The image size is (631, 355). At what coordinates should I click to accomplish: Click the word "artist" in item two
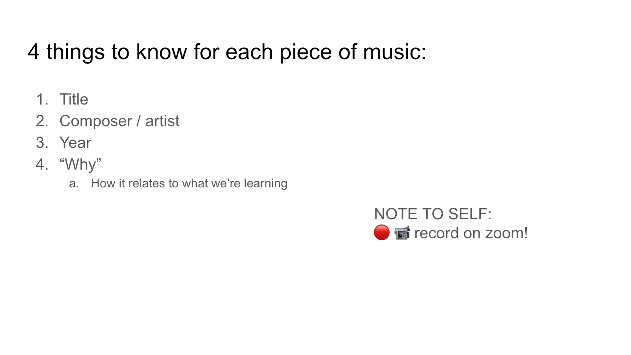pyautogui.click(x=162, y=121)
